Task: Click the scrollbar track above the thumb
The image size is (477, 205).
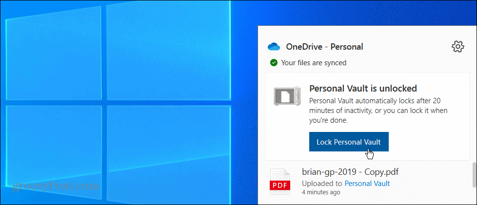Action: pyautogui.click(x=474, y=94)
